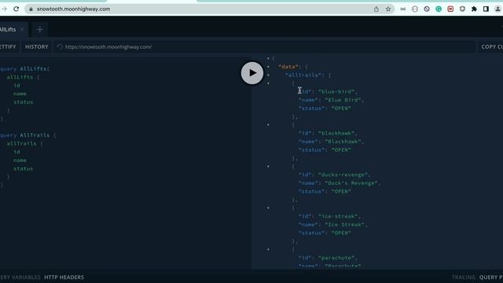This screenshot has height=283, width=503.
Task: Open the Extensions puzzle piece menu
Action: tap(474, 9)
